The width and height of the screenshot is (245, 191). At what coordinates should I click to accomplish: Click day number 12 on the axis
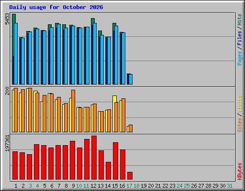(93, 186)
